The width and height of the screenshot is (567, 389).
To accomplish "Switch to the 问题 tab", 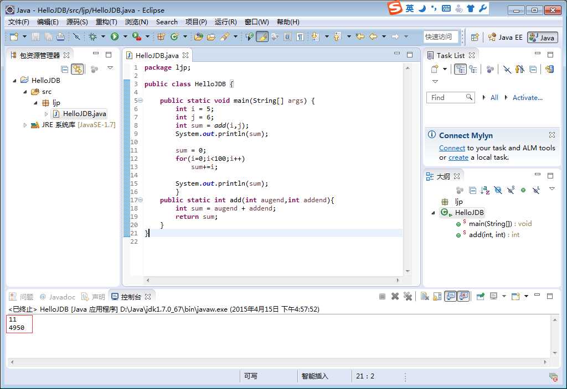I will click(x=22, y=297).
